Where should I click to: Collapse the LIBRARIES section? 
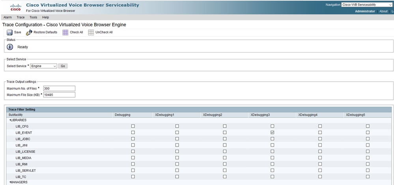click(10, 120)
